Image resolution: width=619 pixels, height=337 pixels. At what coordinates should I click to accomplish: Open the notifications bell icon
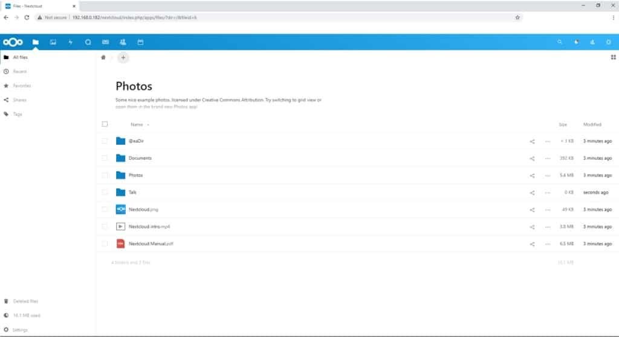click(576, 42)
